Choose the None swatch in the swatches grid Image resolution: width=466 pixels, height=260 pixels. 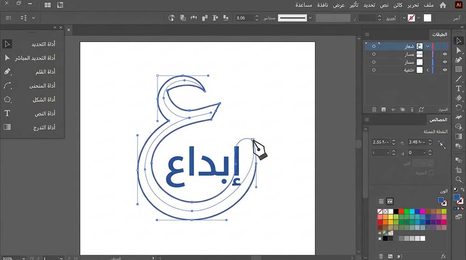tap(380, 212)
